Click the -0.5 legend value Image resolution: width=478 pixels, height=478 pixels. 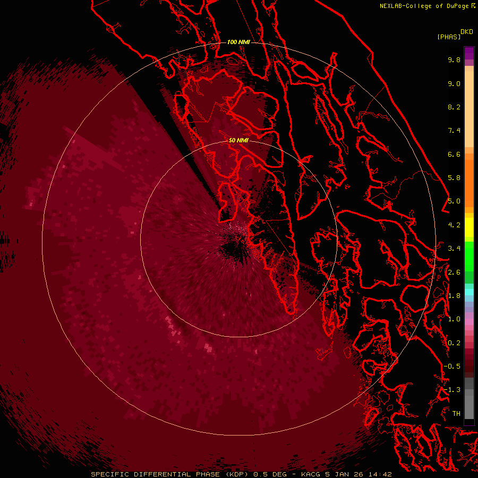coord(452,366)
